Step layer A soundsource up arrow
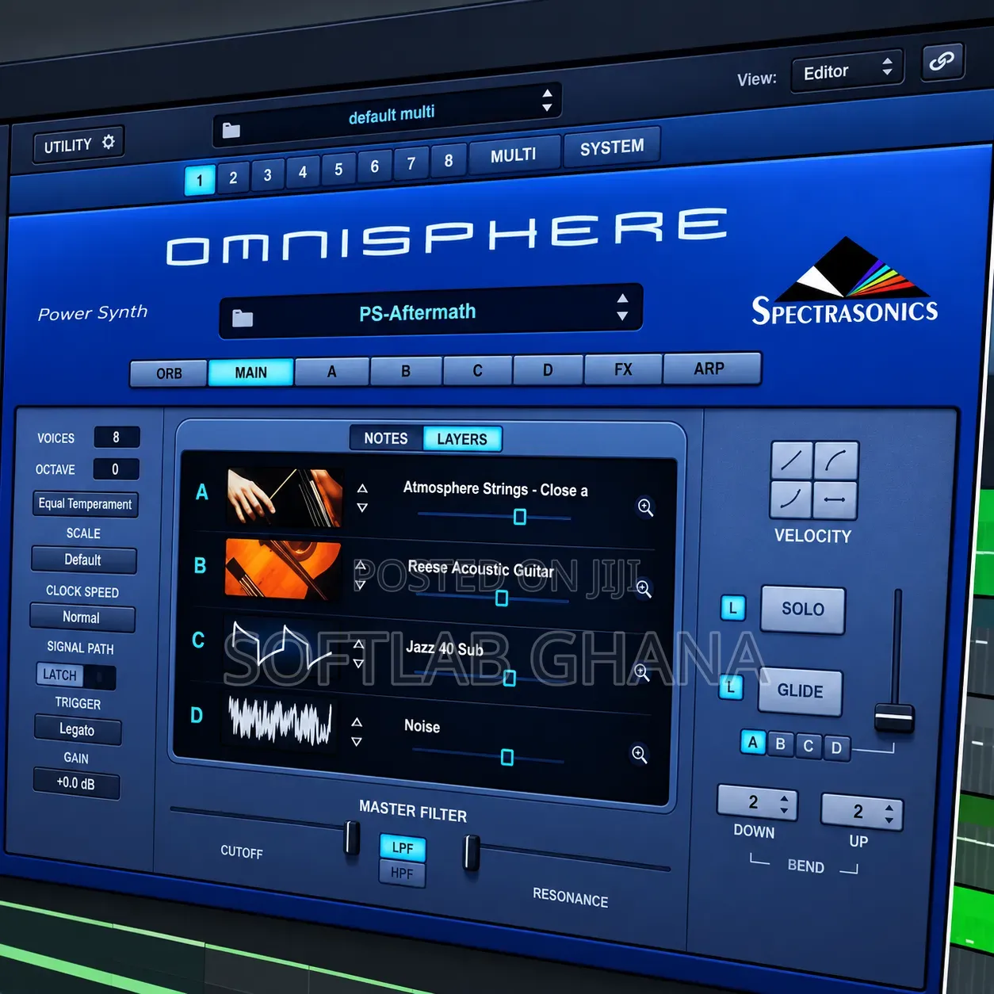Screen dimensions: 994x994 (x=362, y=488)
